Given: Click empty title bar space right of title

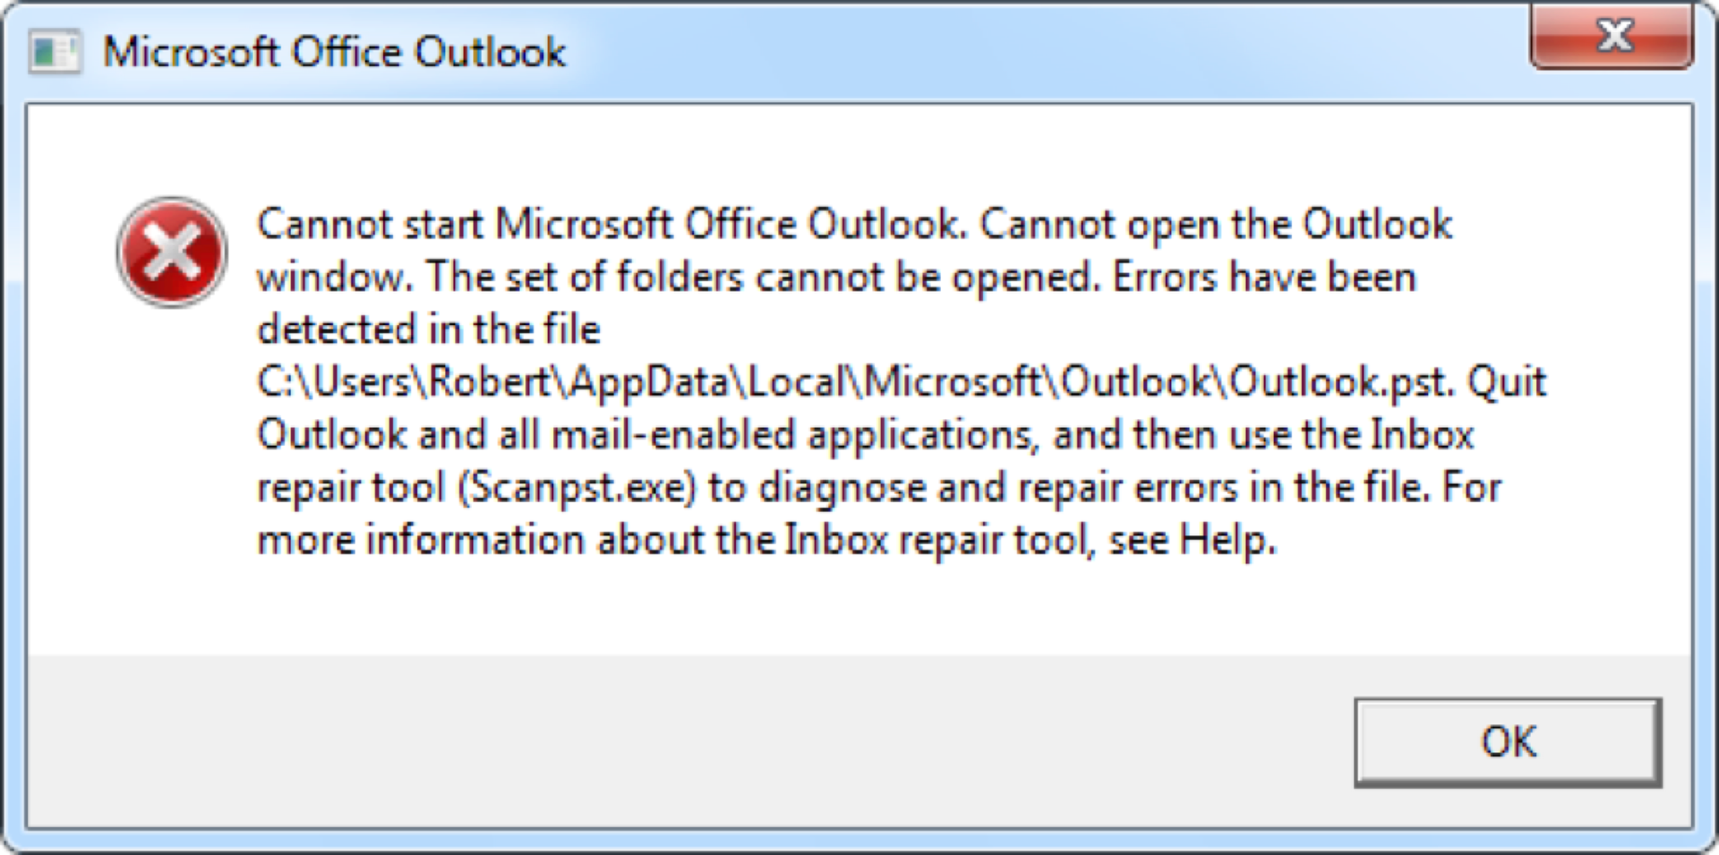Looking at the screenshot, I should click(1030, 52).
